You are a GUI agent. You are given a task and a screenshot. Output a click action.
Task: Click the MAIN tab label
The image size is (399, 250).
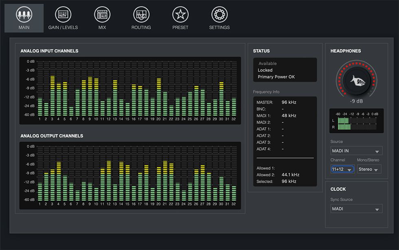click(x=24, y=27)
